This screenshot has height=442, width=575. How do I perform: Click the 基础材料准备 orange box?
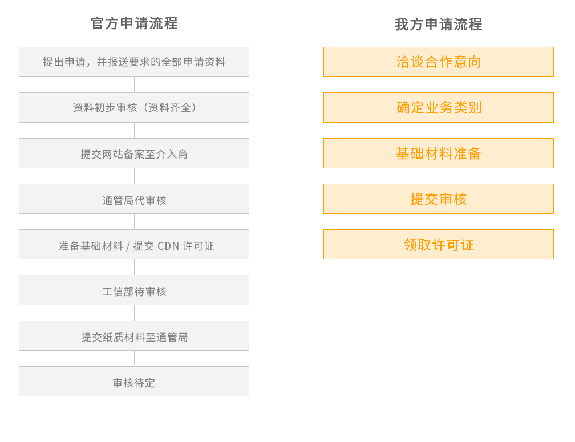[x=439, y=153]
